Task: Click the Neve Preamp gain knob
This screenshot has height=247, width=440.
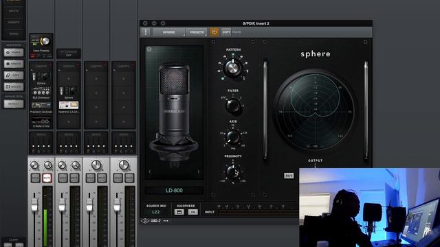Action: [45, 41]
